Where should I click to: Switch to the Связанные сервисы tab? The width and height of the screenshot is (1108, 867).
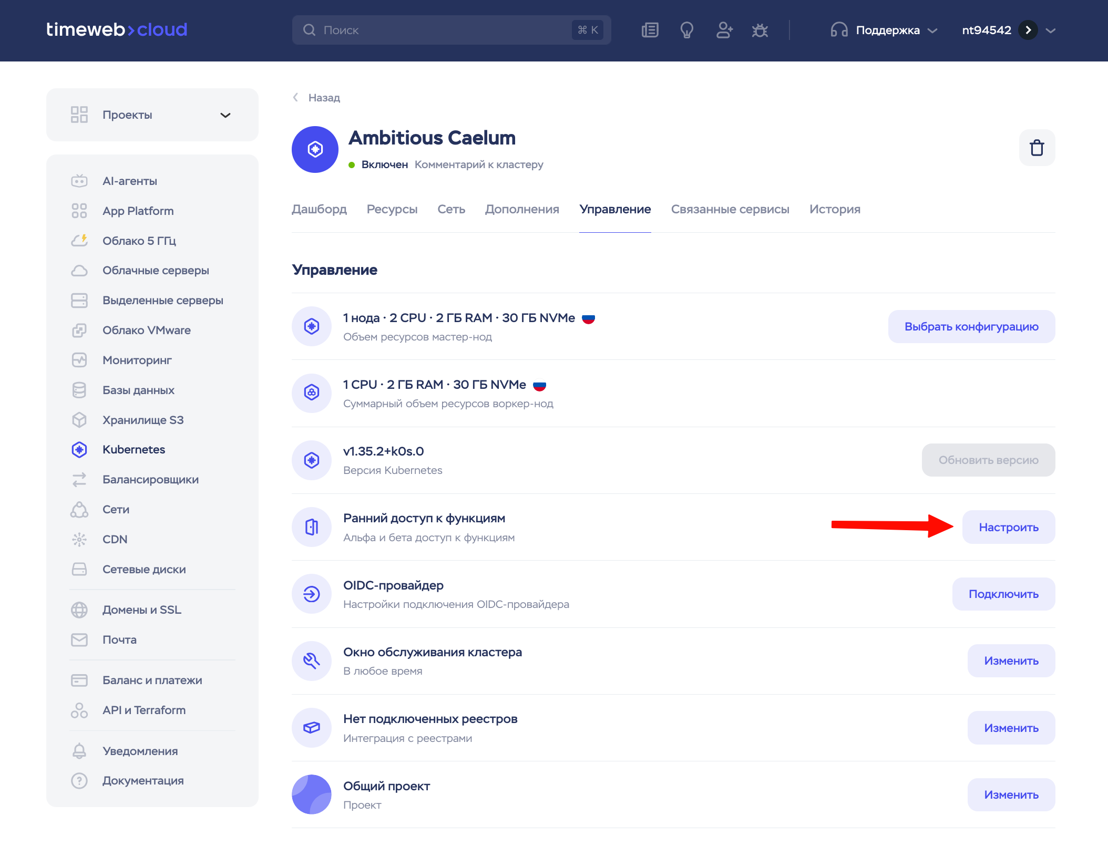[730, 209]
